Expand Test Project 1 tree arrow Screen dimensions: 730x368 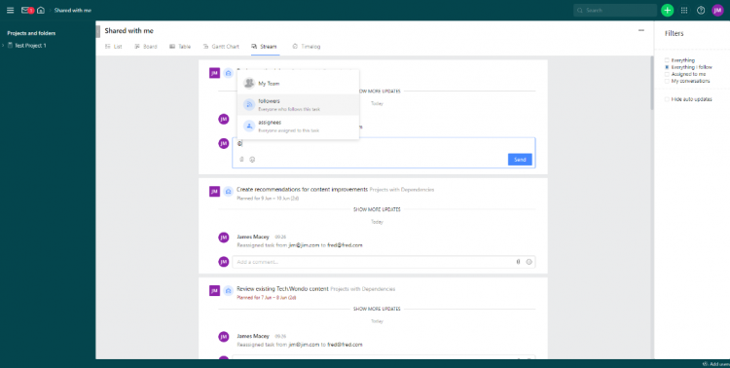pyautogui.click(x=3, y=46)
